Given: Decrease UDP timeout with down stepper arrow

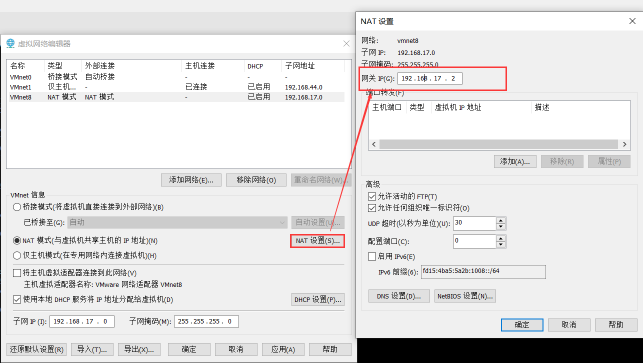Looking at the screenshot, I should click(500, 226).
